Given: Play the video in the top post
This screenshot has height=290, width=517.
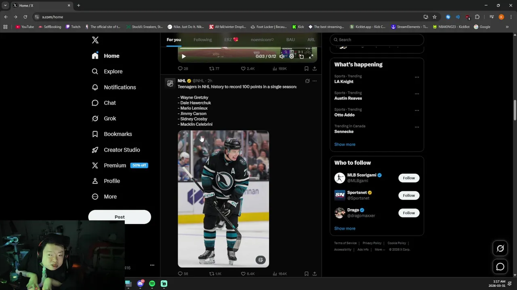Looking at the screenshot, I should (184, 56).
